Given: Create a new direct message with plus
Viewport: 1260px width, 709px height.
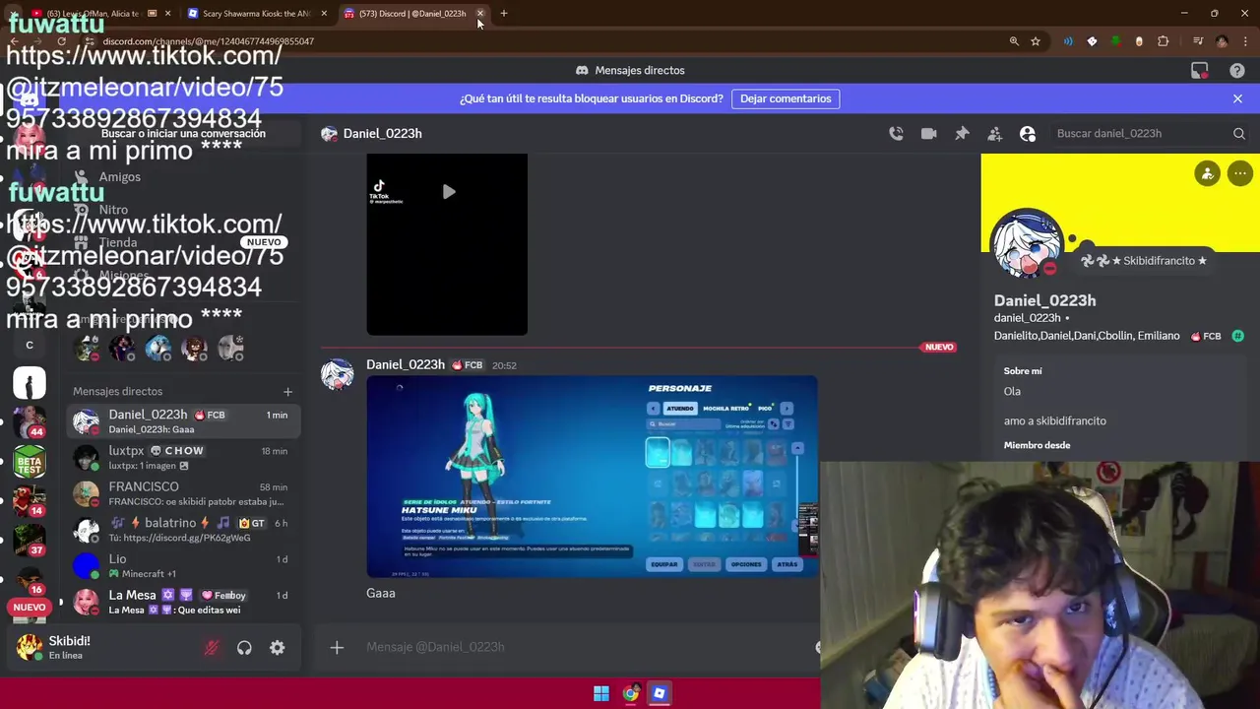Looking at the screenshot, I should click(x=287, y=392).
